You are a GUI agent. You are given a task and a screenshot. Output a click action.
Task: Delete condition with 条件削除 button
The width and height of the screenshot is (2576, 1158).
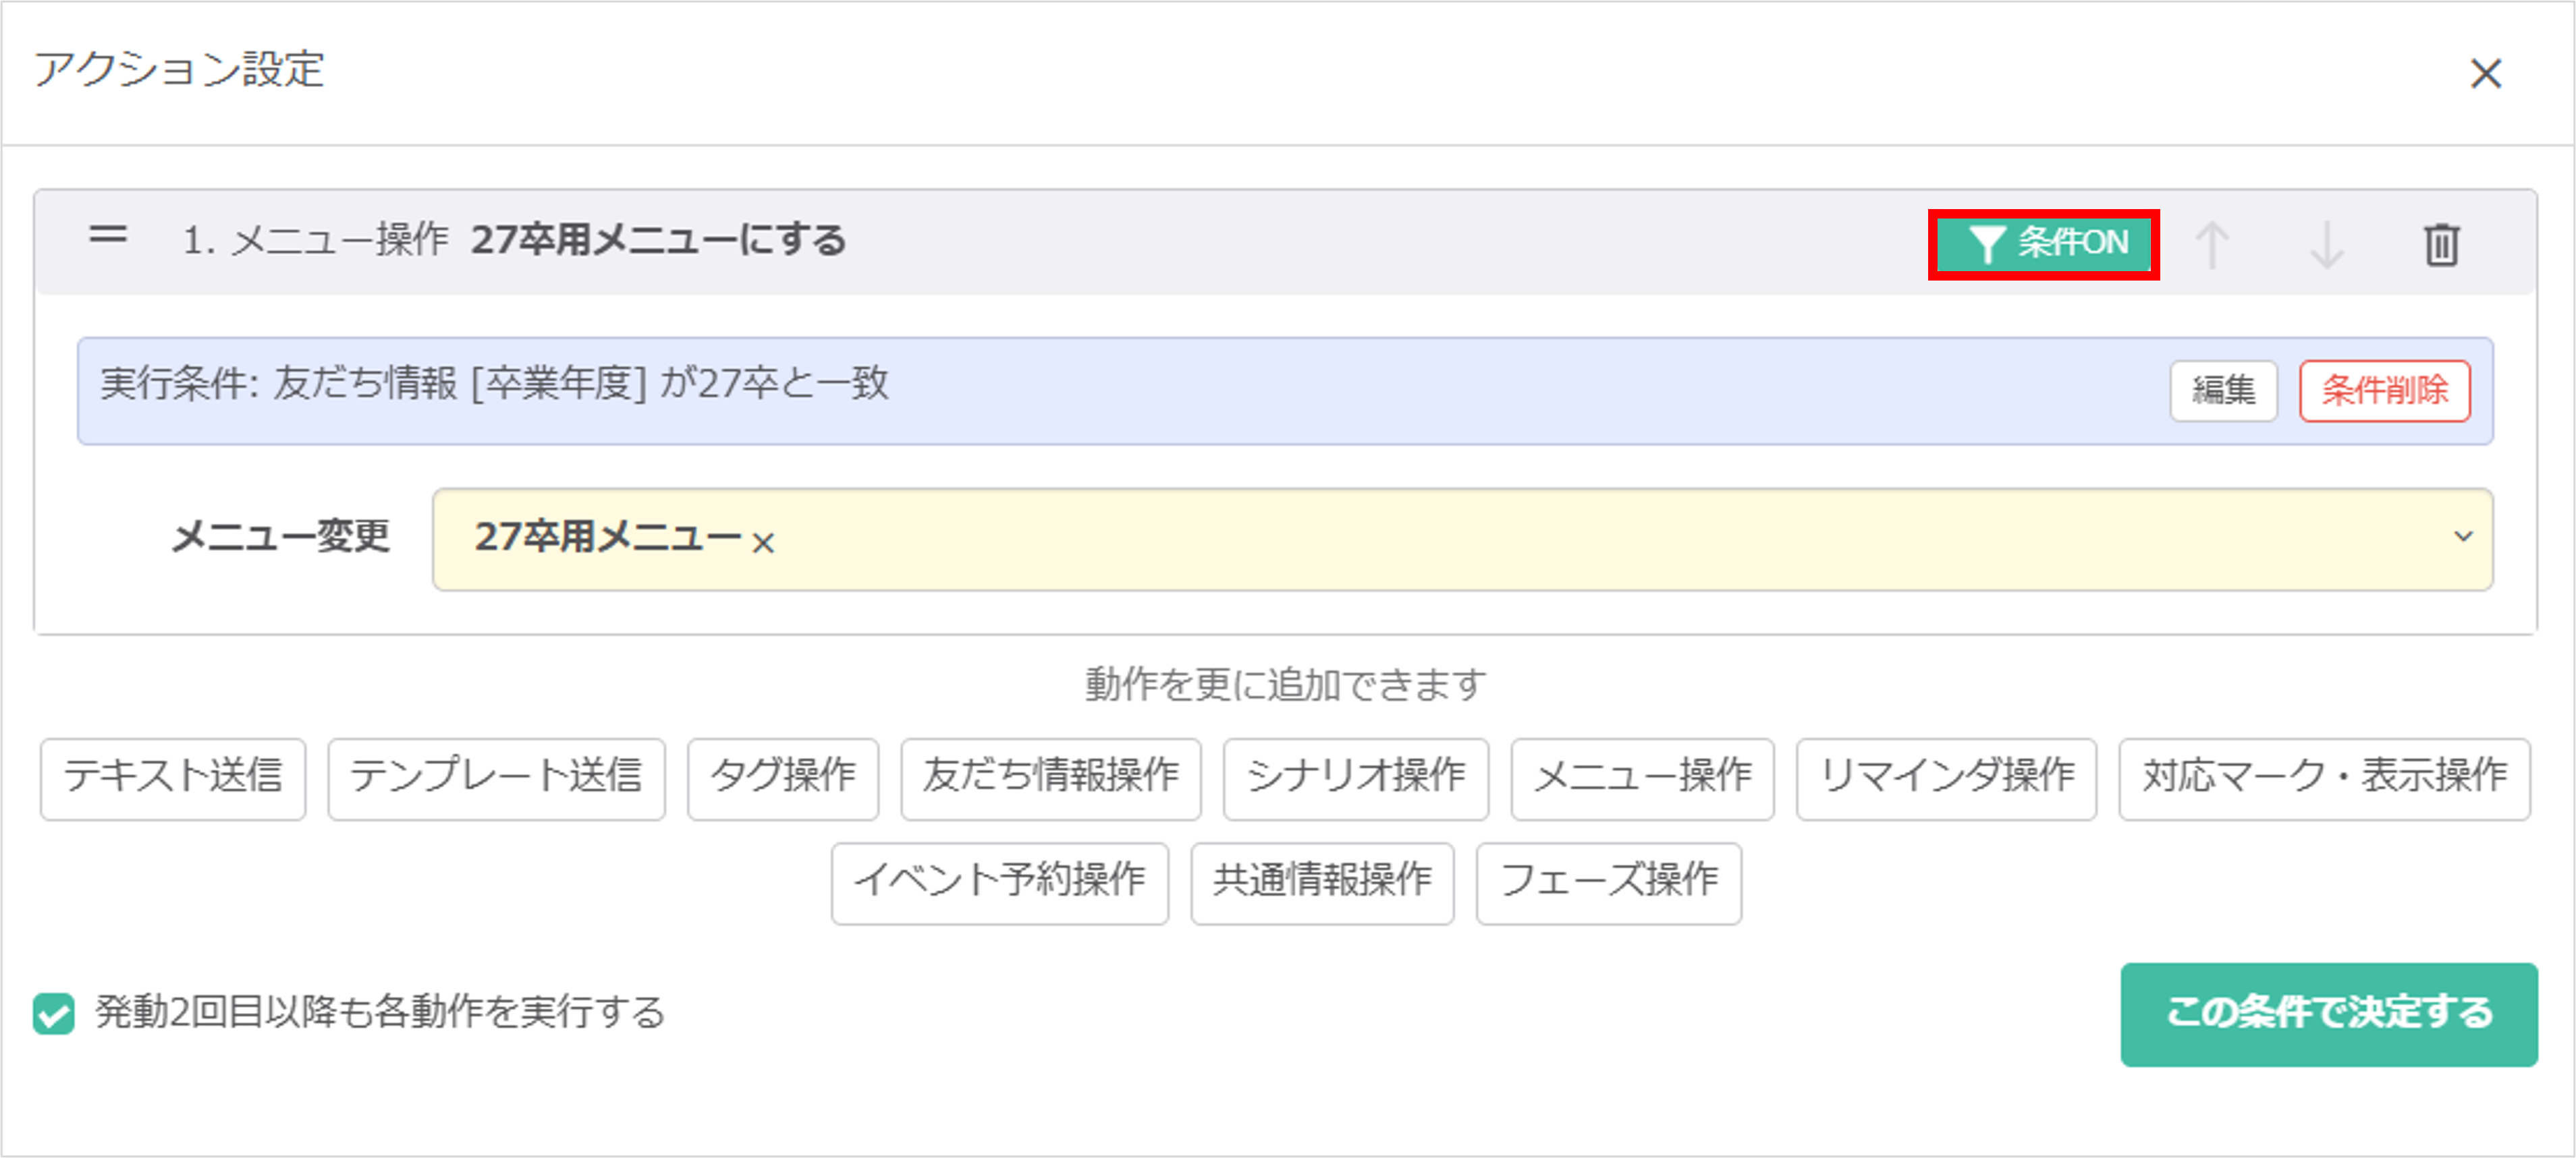pos(2384,390)
